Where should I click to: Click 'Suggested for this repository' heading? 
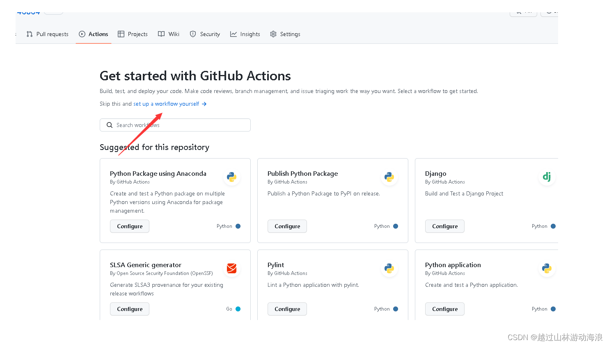coord(154,147)
